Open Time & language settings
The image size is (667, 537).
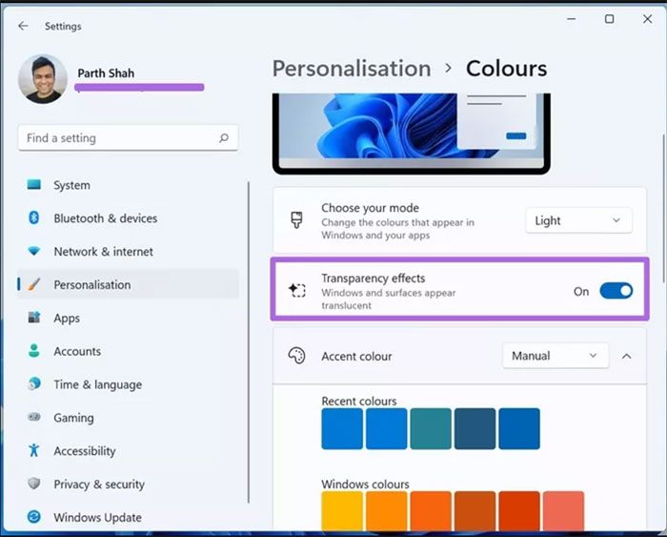(97, 384)
